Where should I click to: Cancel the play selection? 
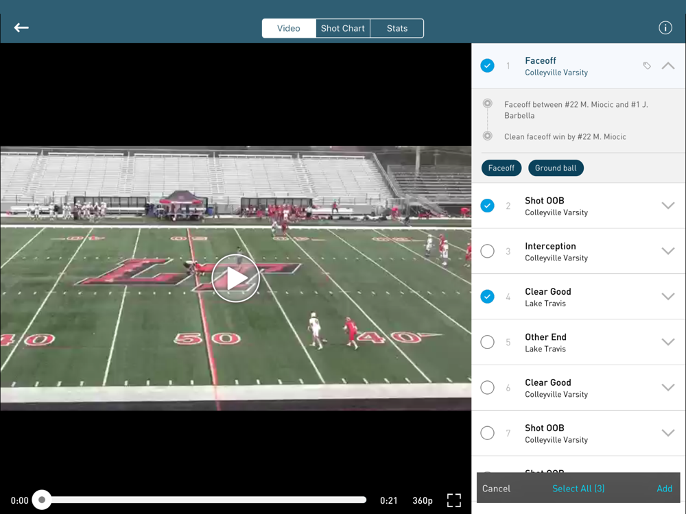tap(496, 489)
